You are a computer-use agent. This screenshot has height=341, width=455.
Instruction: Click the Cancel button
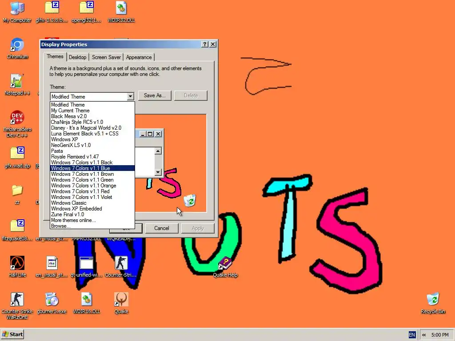click(162, 228)
